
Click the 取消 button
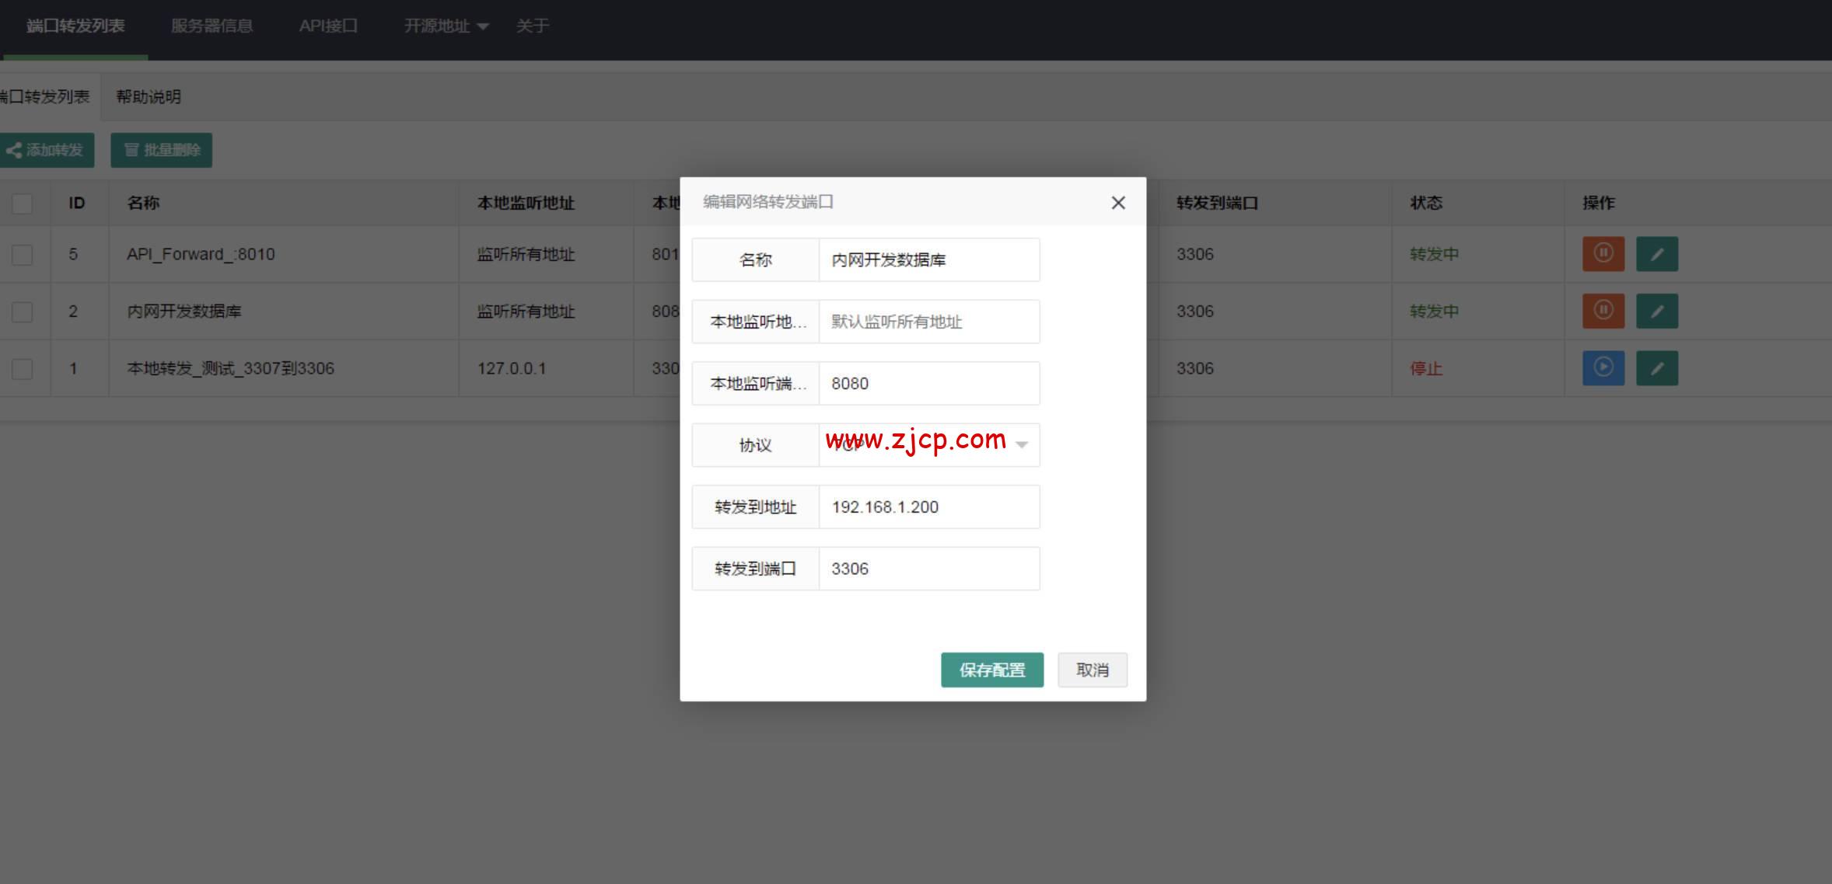1092,670
